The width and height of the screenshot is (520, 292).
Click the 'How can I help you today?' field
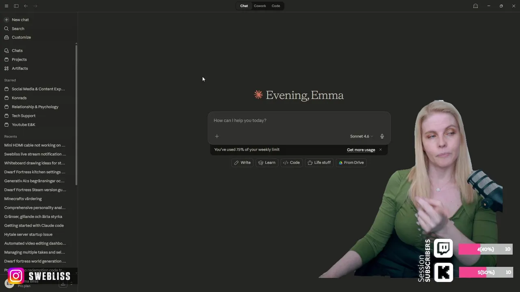pos(299,120)
